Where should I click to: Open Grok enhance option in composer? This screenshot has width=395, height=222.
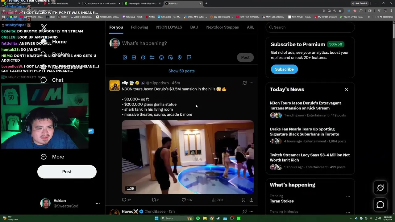[143, 57]
